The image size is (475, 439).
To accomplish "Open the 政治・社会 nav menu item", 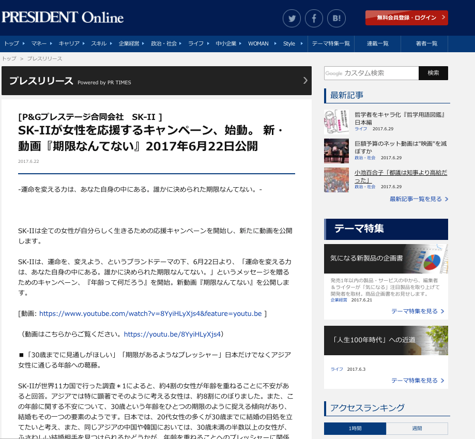I will coord(166,43).
